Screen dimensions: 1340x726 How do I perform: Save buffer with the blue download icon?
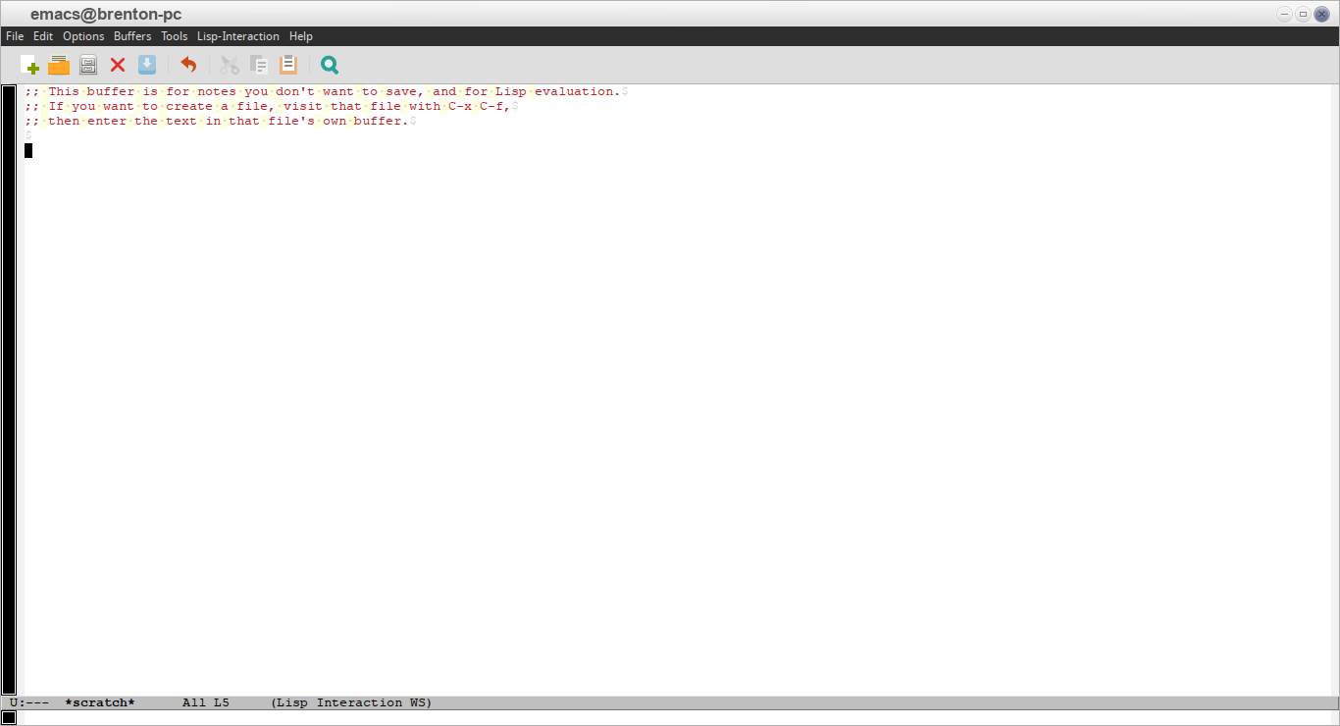pyautogui.click(x=147, y=66)
